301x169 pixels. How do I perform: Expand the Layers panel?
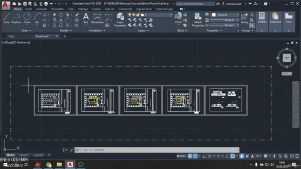(143, 31)
